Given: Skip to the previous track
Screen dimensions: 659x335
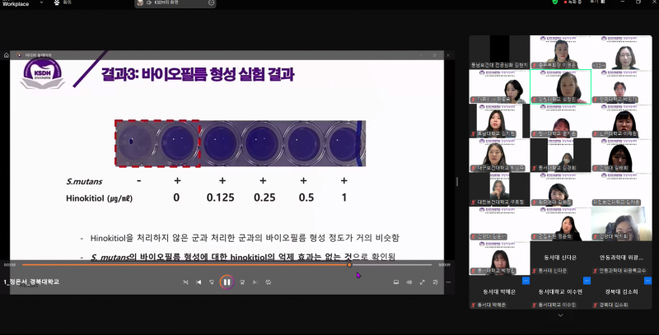Looking at the screenshot, I should [199, 282].
